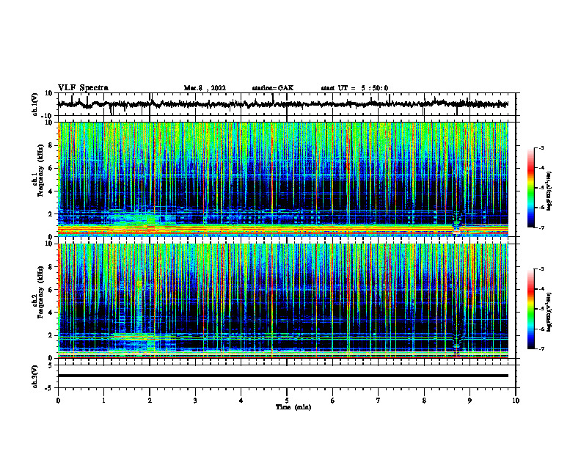Click the "-5" label on ch.1 colorbar
The height and width of the screenshot is (449, 581).
(x=541, y=188)
